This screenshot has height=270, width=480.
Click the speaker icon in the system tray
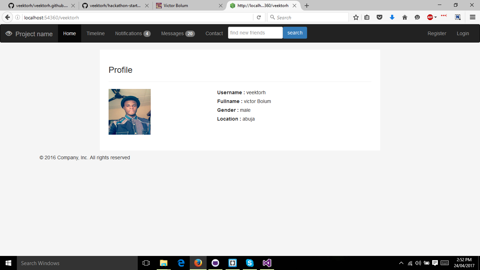tap(418, 263)
